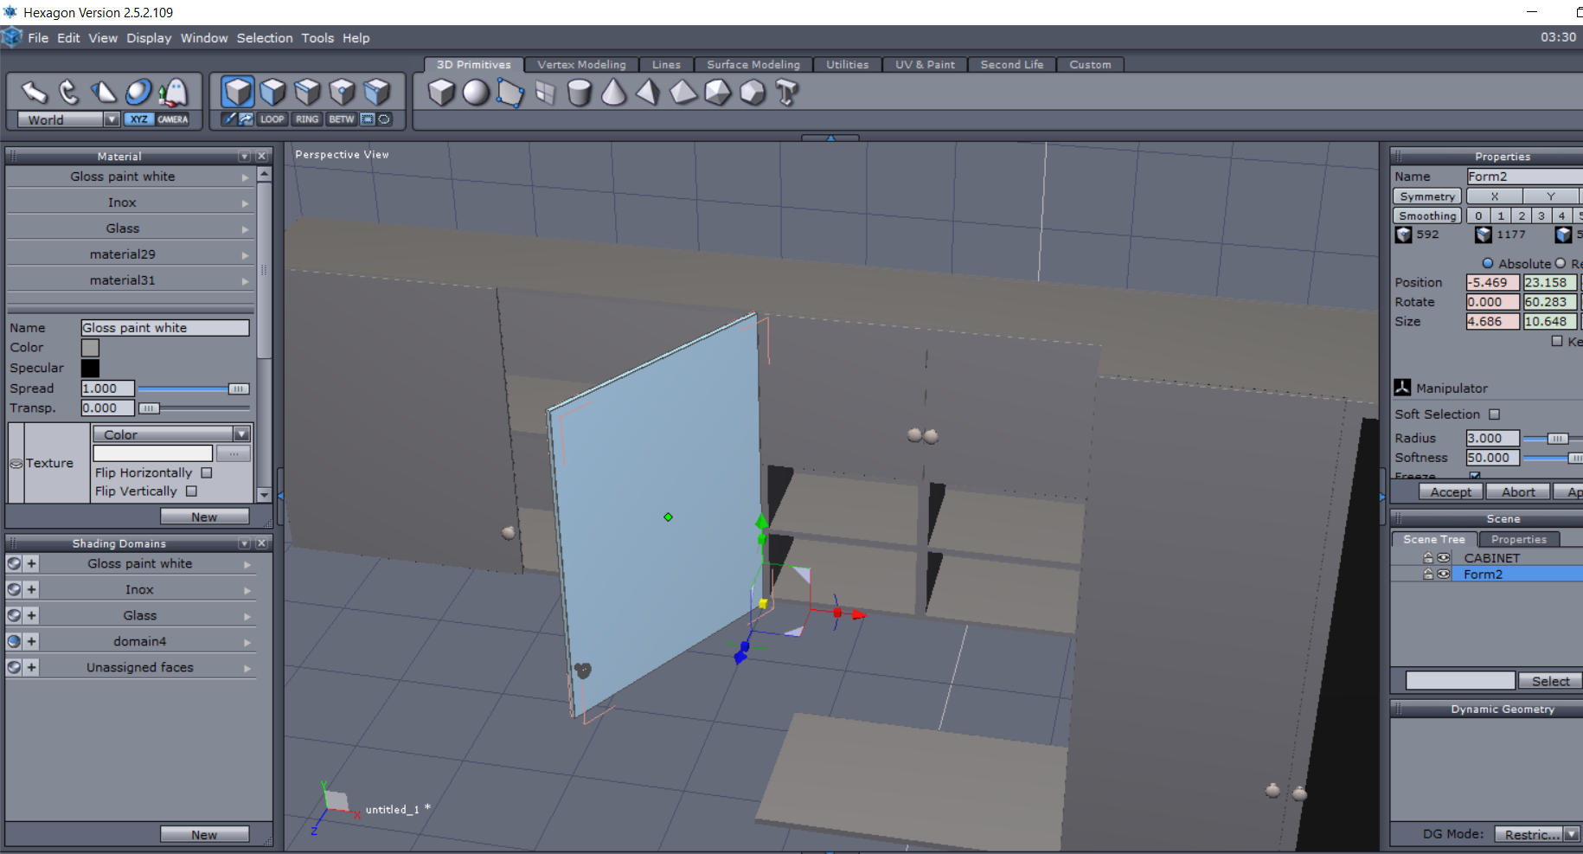Toggle visibility of CABINET in scene tree
Viewport: 1583px width, 854px height.
(x=1444, y=558)
